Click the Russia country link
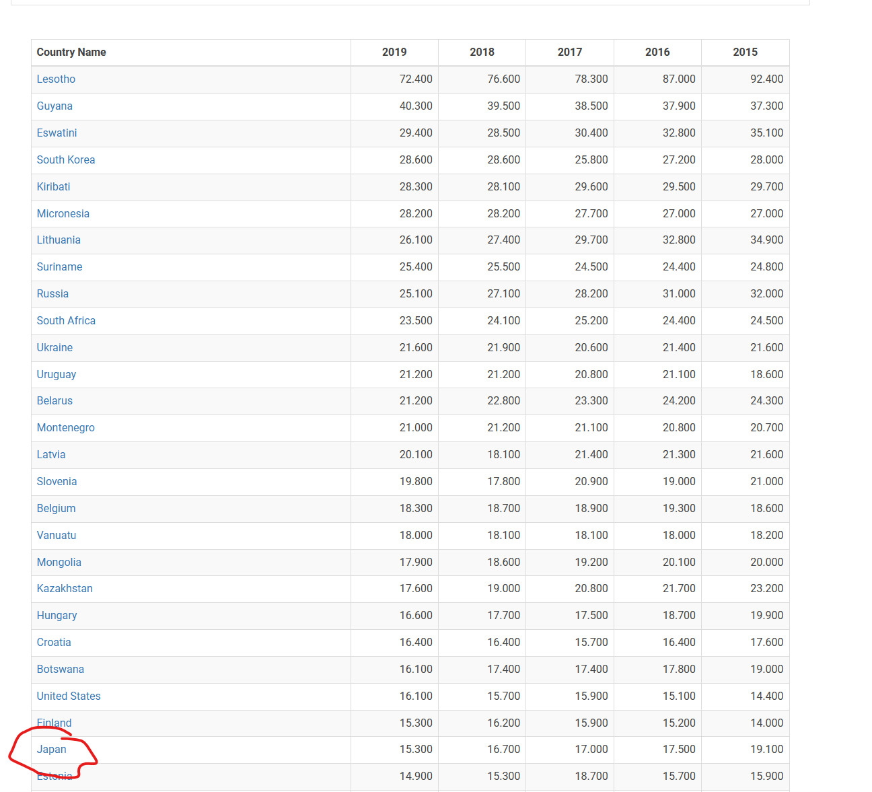Image resolution: width=872 pixels, height=792 pixels. coord(52,293)
